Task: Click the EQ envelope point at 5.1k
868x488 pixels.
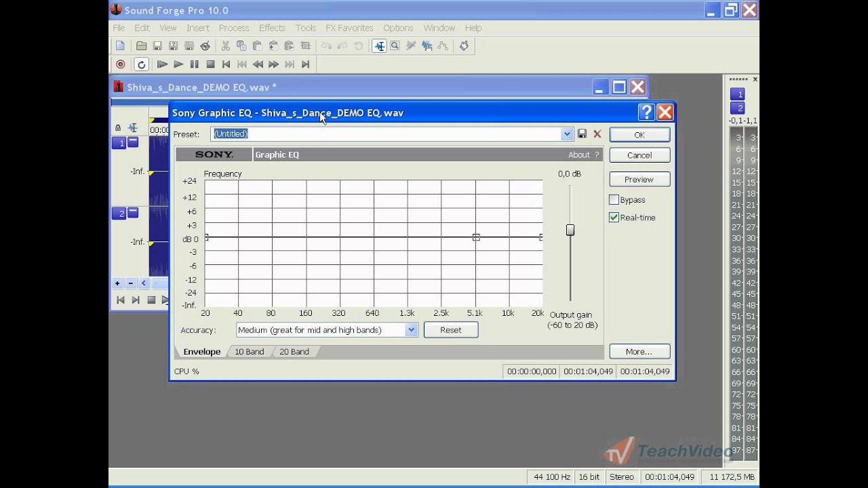Action: 476,237
